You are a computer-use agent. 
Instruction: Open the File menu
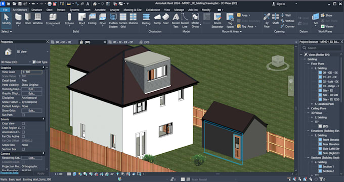(5, 10)
